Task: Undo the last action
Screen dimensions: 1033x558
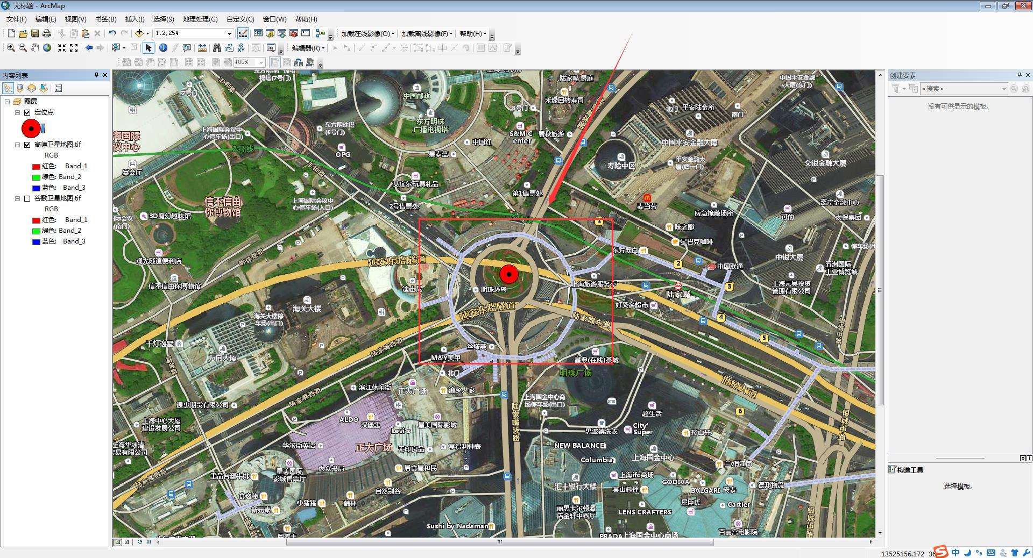Action: [x=112, y=33]
